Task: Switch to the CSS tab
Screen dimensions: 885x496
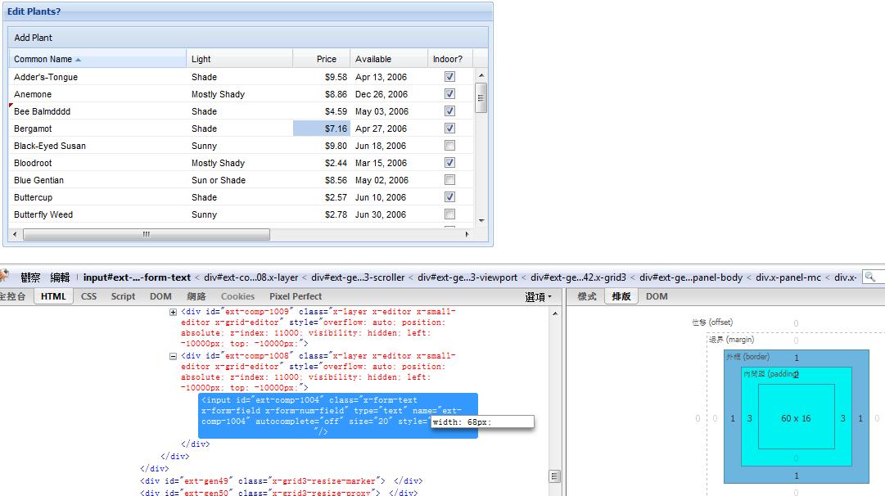Action: tap(88, 296)
